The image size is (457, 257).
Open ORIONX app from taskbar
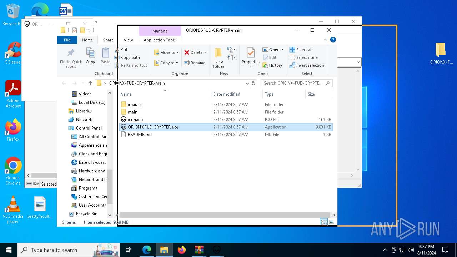click(x=217, y=250)
